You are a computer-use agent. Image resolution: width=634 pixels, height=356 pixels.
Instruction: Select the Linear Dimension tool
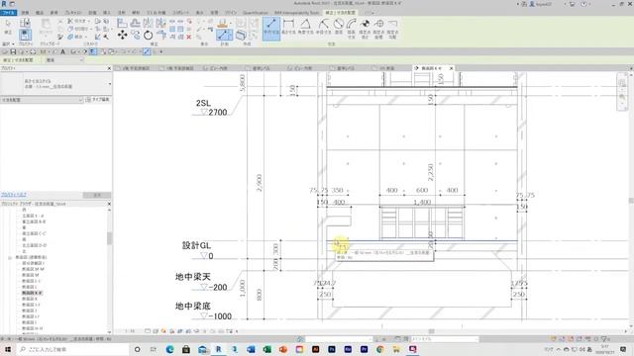288,28
